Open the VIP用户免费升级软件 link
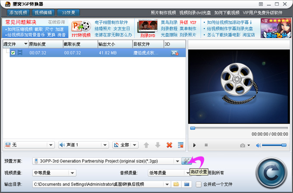 coord(262,12)
